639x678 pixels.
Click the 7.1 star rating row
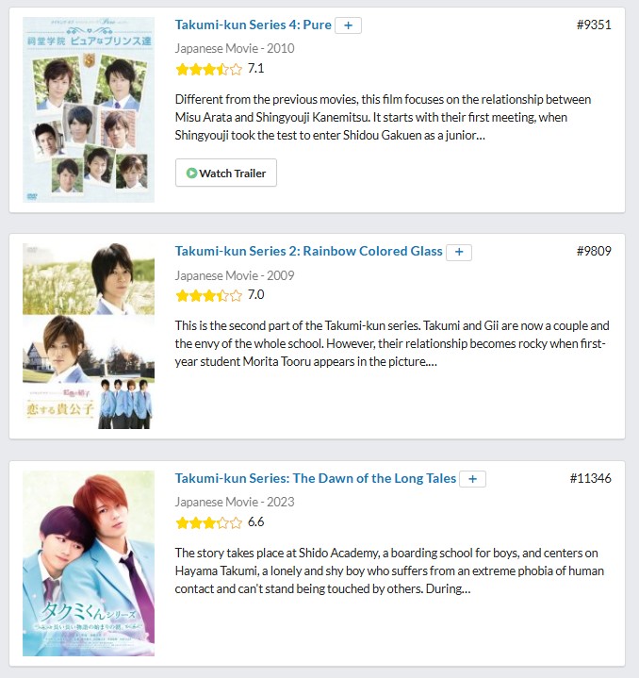(220, 69)
